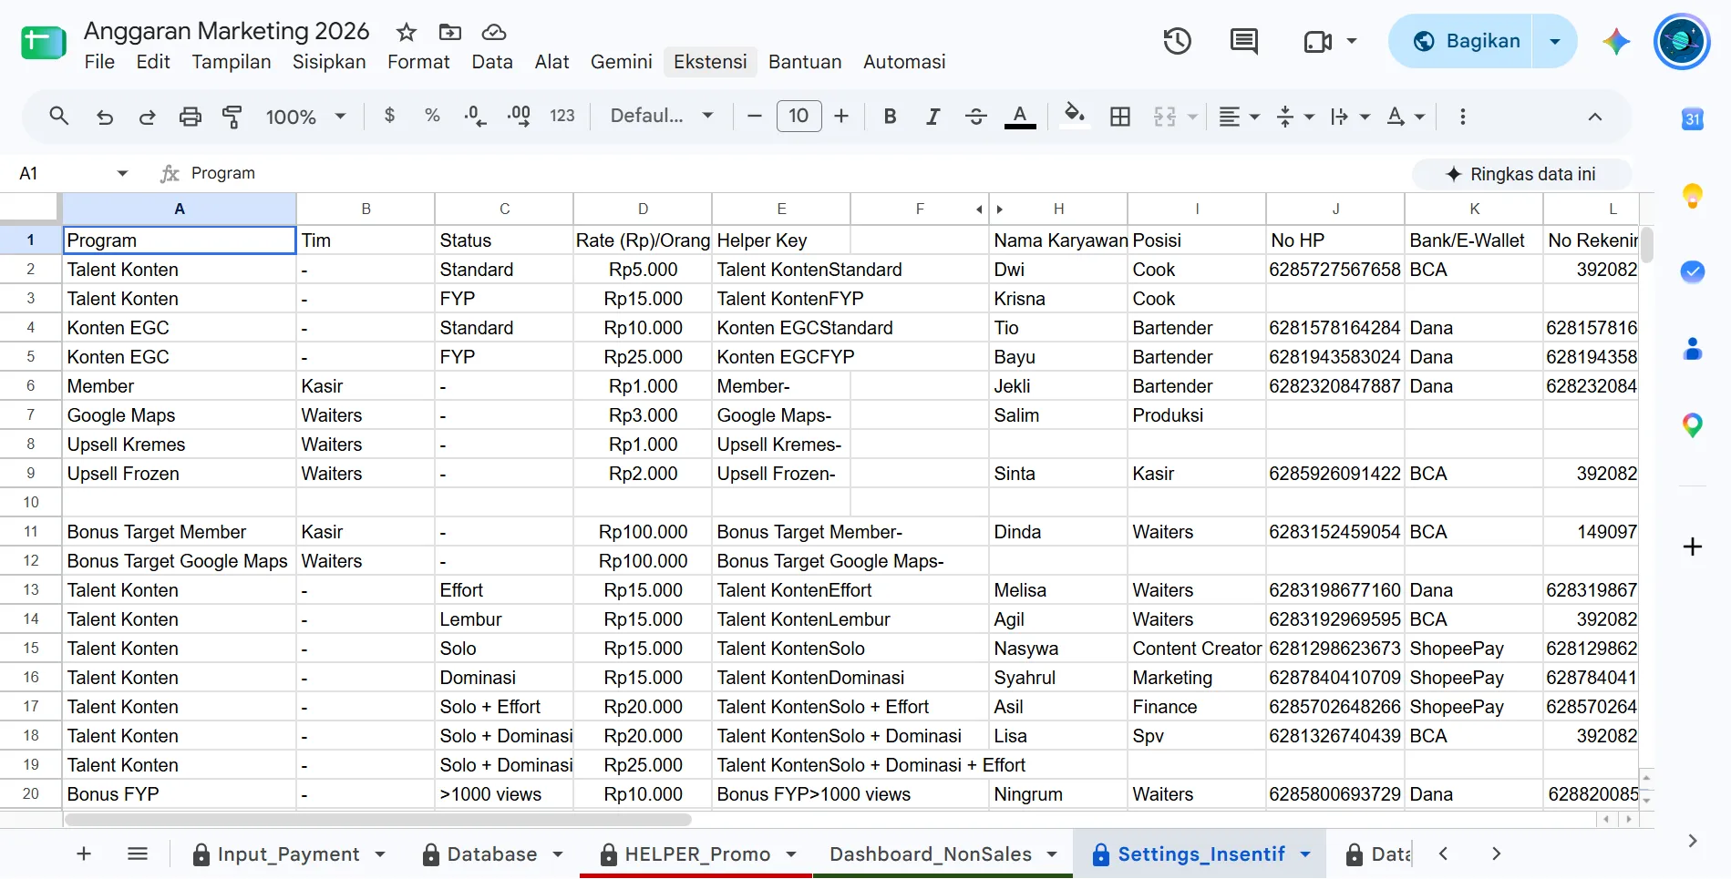Print the spreadsheet using printer icon
The height and width of the screenshot is (879, 1731).
190,117
